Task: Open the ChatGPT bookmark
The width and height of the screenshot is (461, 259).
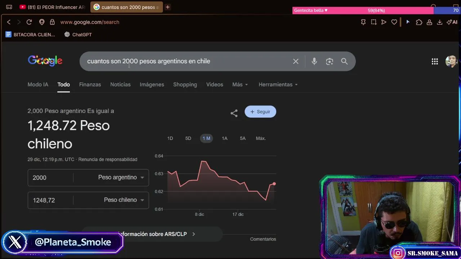Action: coord(78,35)
